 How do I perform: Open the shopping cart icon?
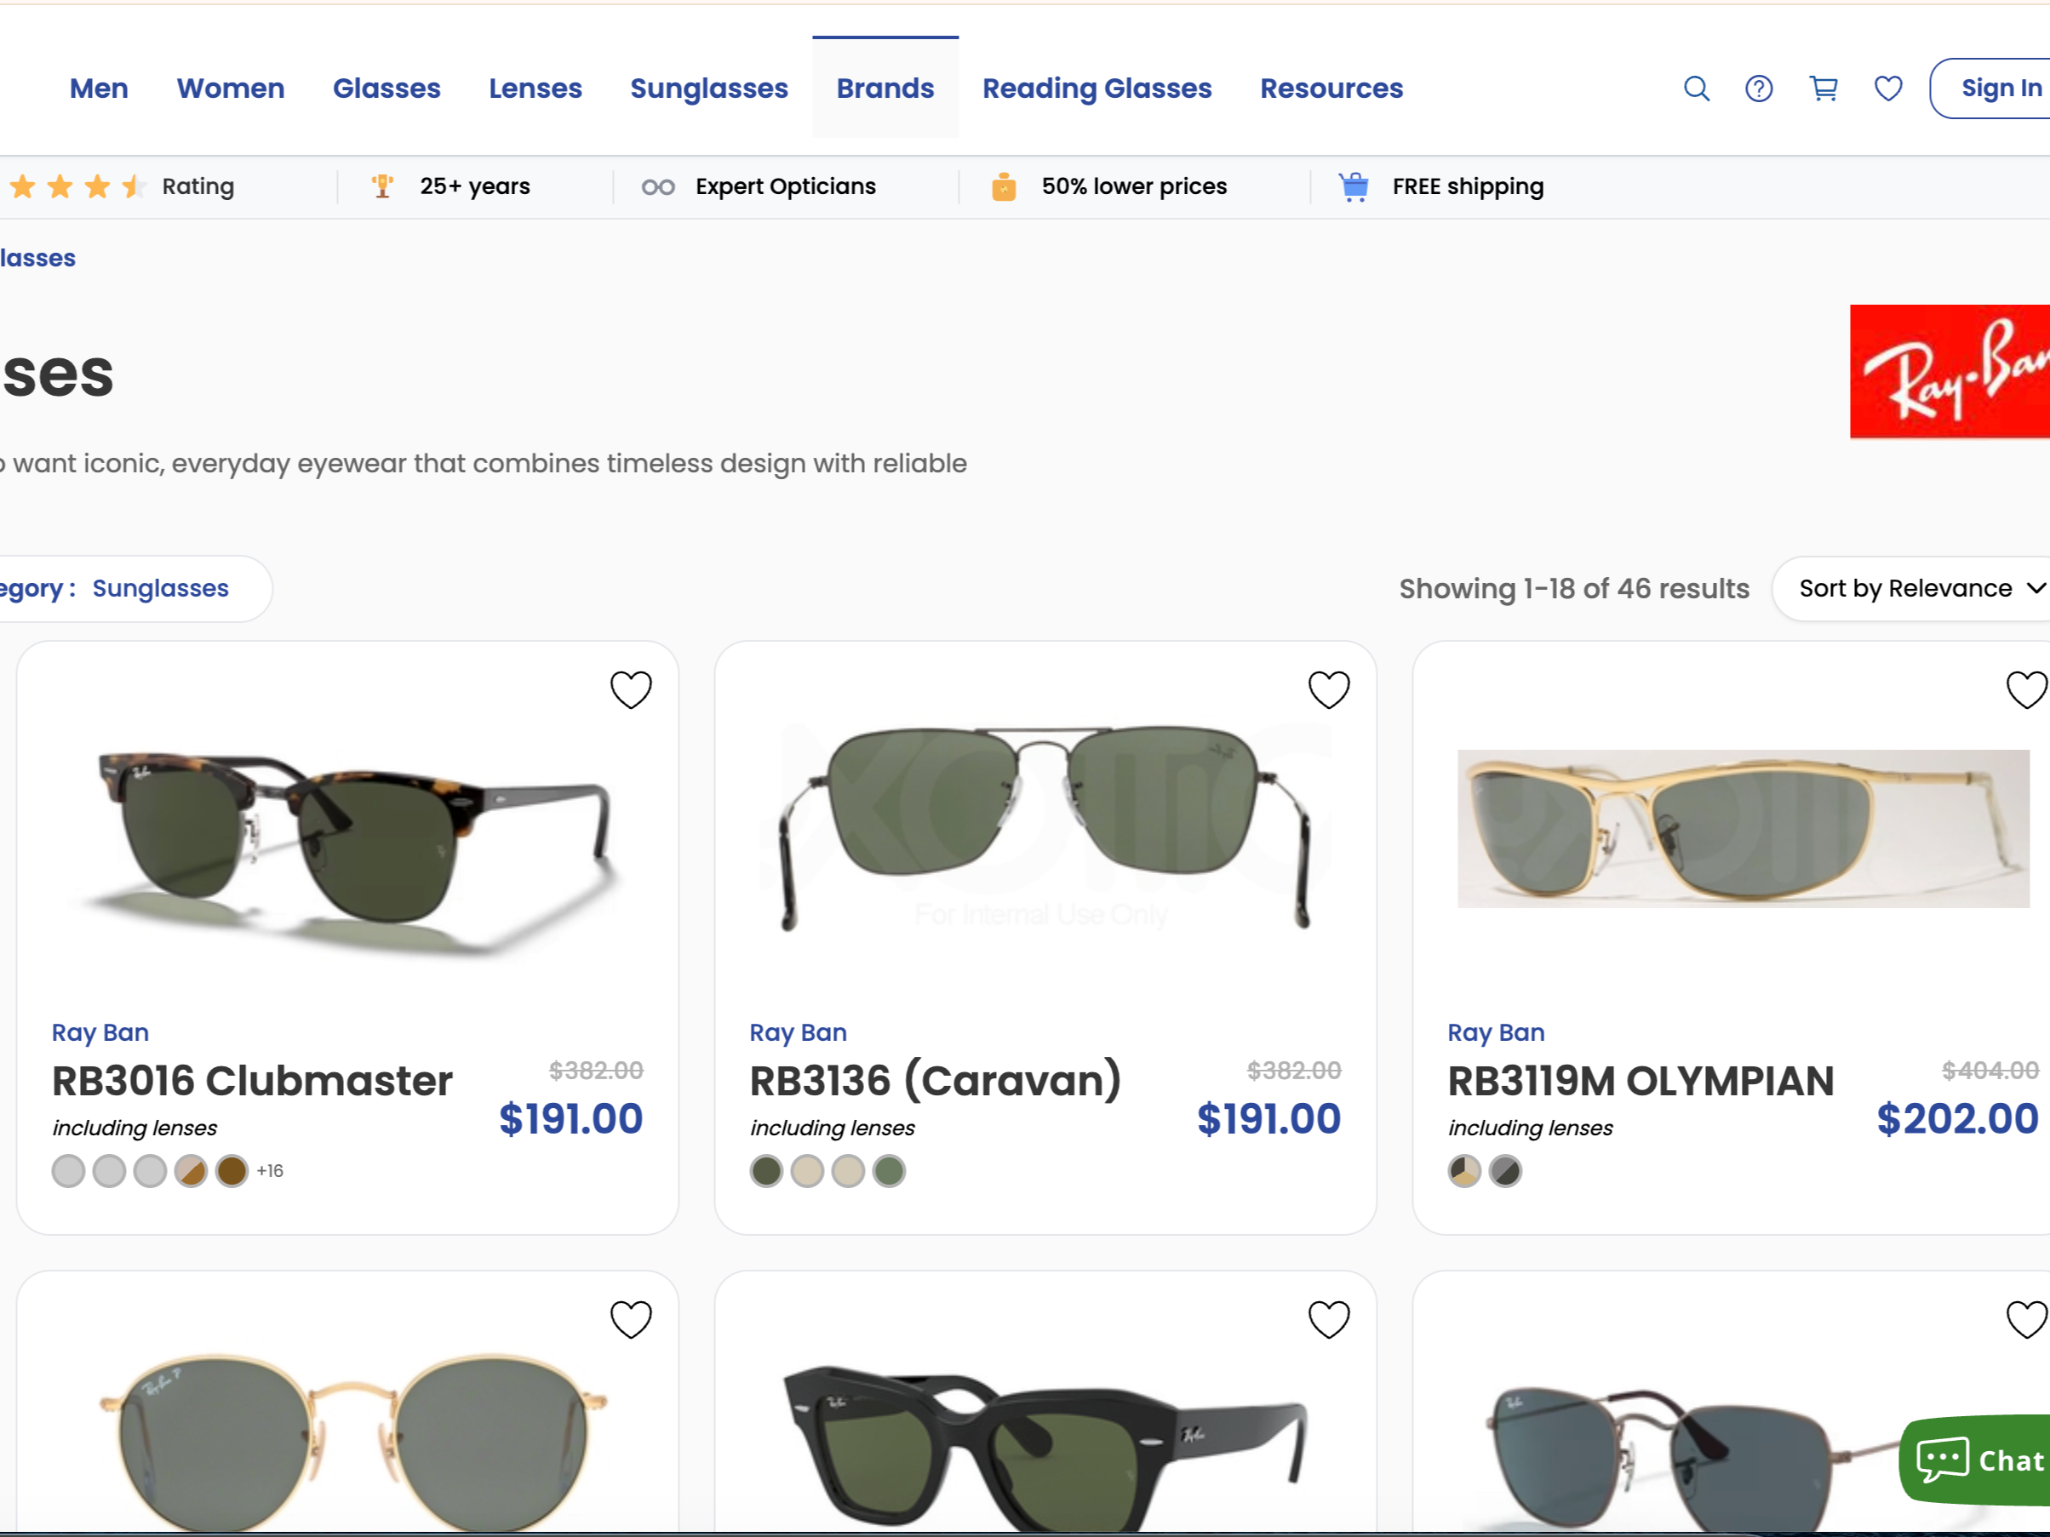[1823, 88]
